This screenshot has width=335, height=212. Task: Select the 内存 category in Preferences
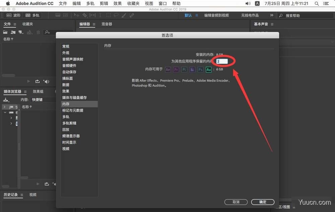pyautogui.click(x=66, y=104)
